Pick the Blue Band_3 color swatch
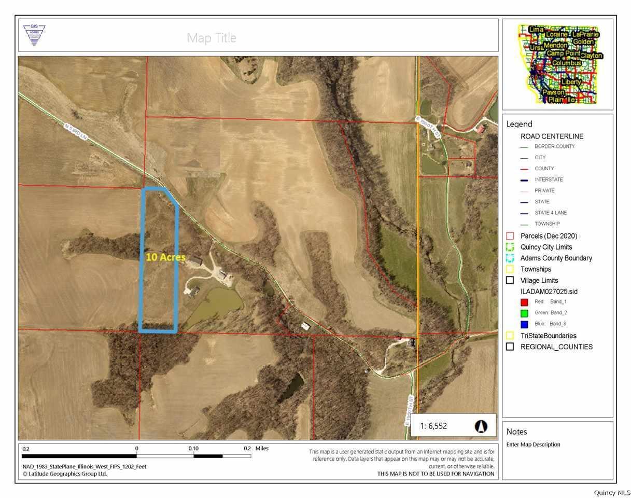 pyautogui.click(x=524, y=324)
